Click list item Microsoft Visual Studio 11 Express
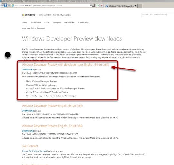 click(x=55, y=88)
